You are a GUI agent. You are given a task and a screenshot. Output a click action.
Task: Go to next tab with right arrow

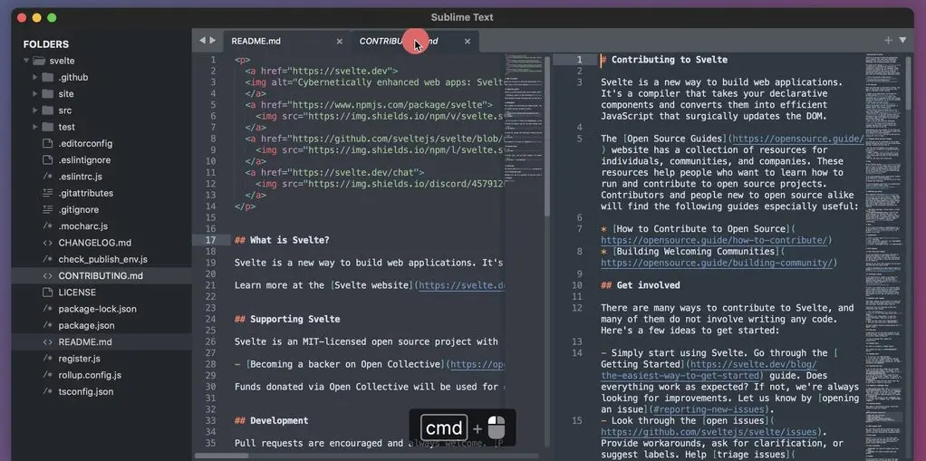(x=213, y=40)
